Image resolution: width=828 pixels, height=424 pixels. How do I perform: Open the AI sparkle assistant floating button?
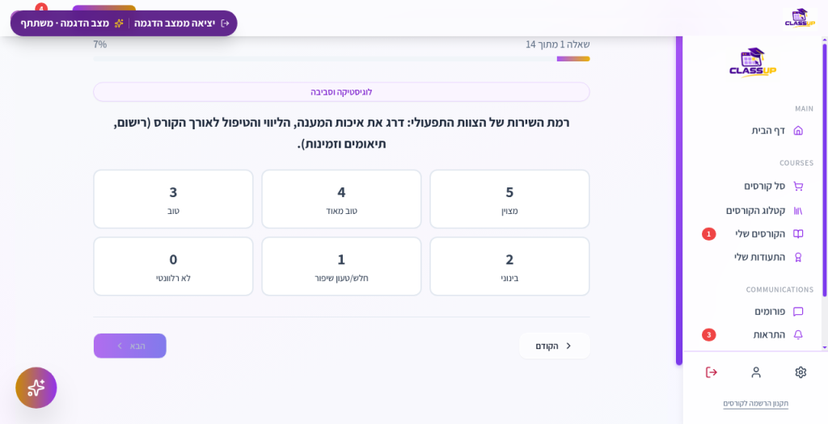(x=36, y=388)
